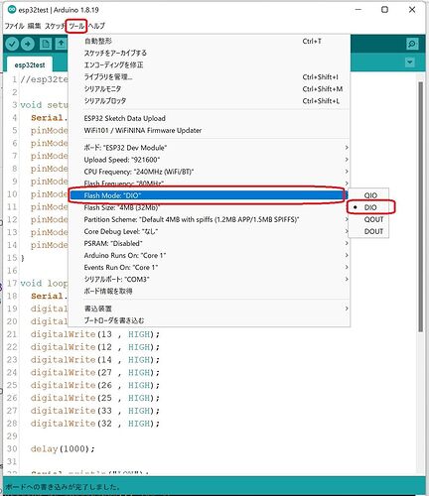Open the tab dropdown arrow icon
Viewport: 429px width, 496px height.
410,62
